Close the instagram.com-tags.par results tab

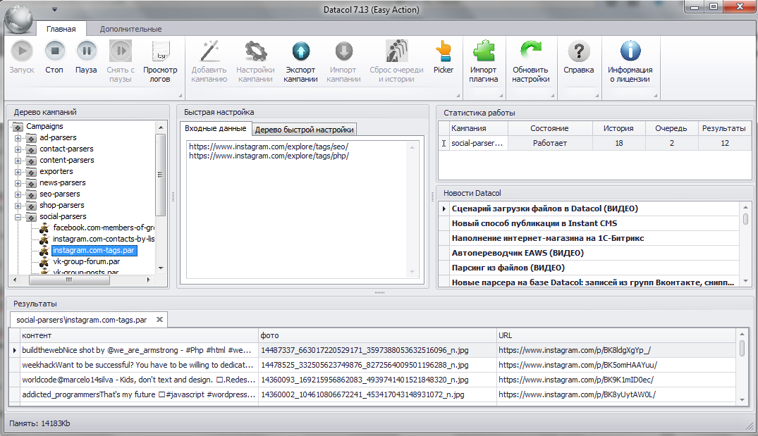point(159,319)
